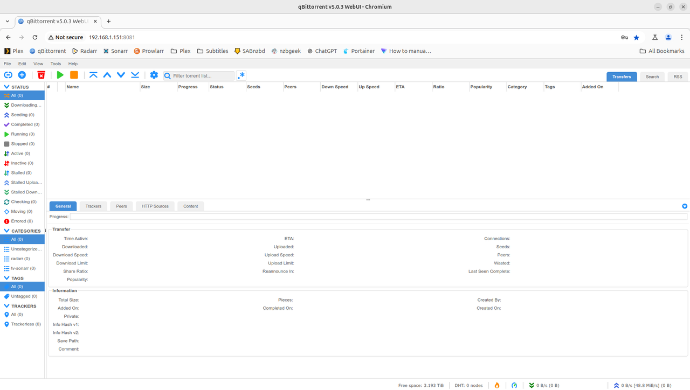Screen dimensions: 690x390
Task: Select the Stalled (0) filter
Action: click(23, 173)
